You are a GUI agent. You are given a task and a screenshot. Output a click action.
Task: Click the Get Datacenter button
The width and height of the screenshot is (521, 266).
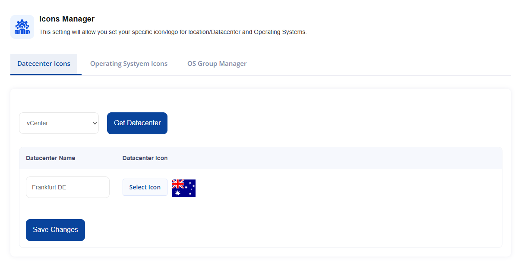(x=137, y=123)
